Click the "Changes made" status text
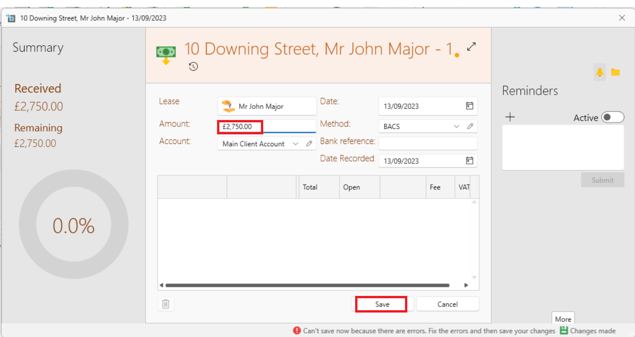 pyautogui.click(x=593, y=331)
